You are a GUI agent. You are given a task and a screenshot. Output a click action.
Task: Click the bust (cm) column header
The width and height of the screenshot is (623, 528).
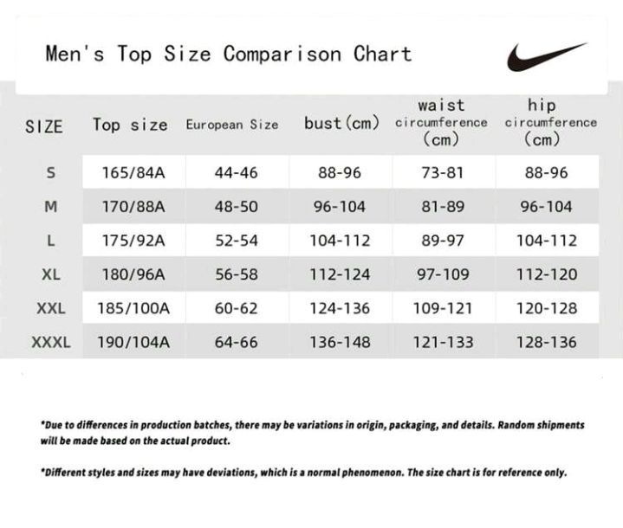(341, 124)
